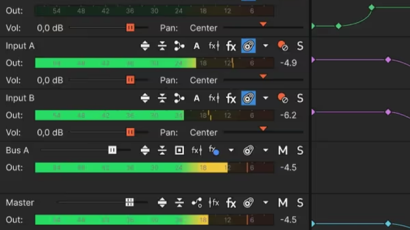Click Bus A's square bus routing icon

click(x=179, y=150)
